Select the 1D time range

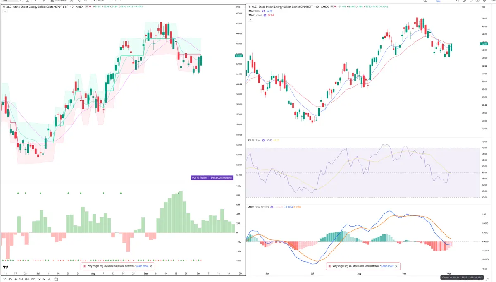(x=5, y=280)
